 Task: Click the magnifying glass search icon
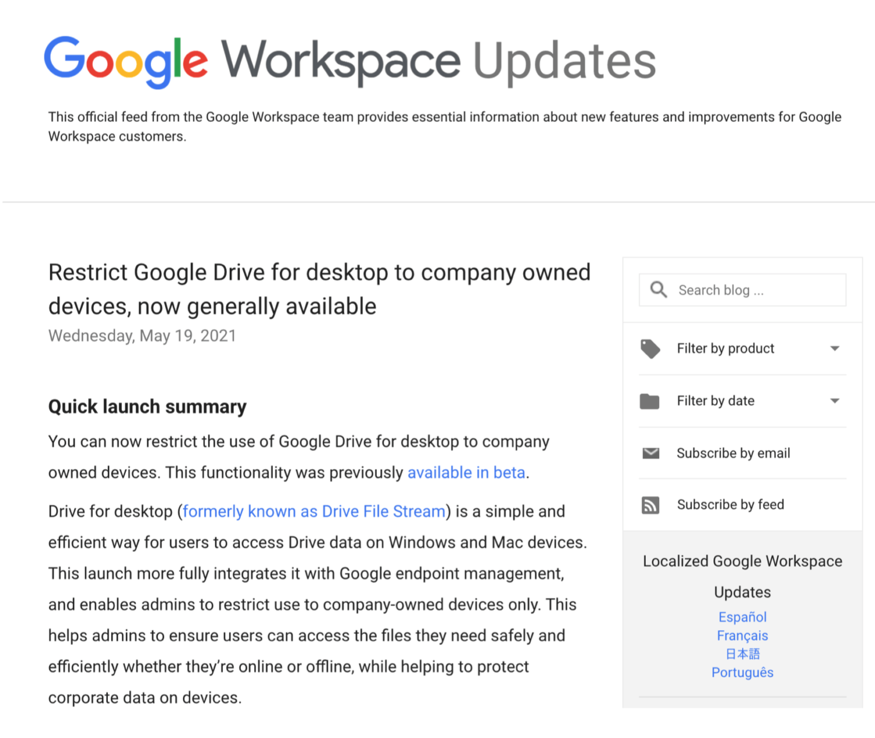(x=658, y=290)
